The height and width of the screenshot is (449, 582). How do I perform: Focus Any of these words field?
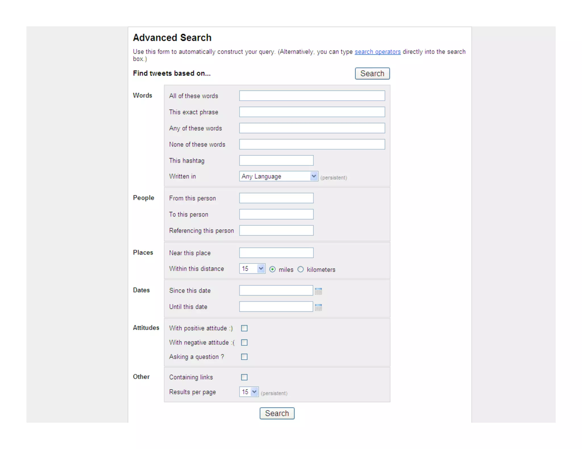312,128
